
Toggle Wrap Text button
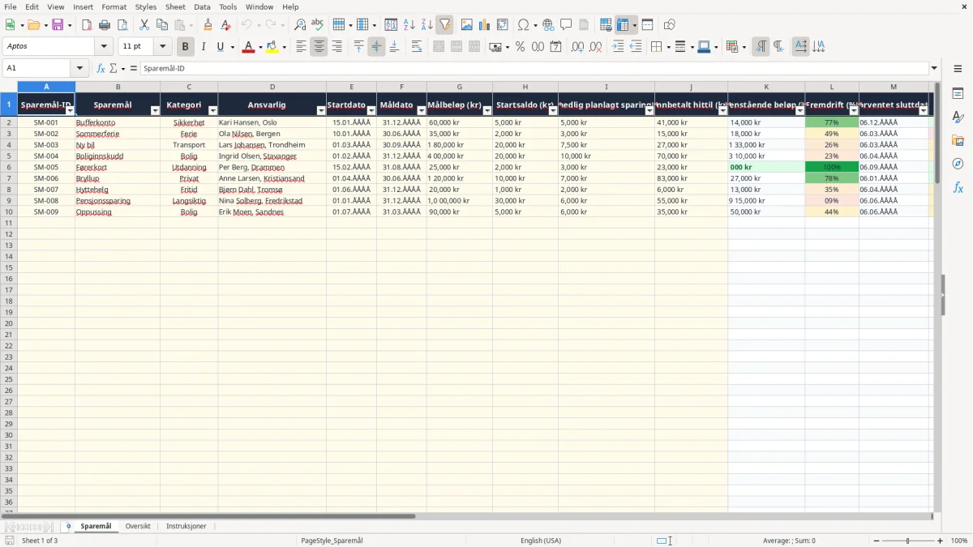[417, 47]
